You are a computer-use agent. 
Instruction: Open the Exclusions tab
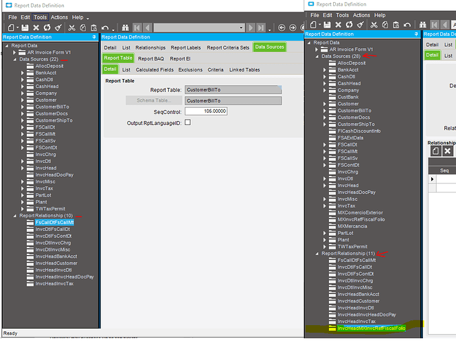coord(190,69)
